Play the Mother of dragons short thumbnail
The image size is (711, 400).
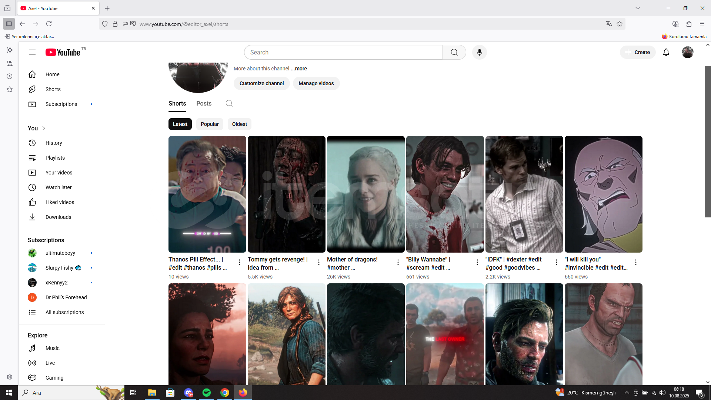(x=366, y=194)
